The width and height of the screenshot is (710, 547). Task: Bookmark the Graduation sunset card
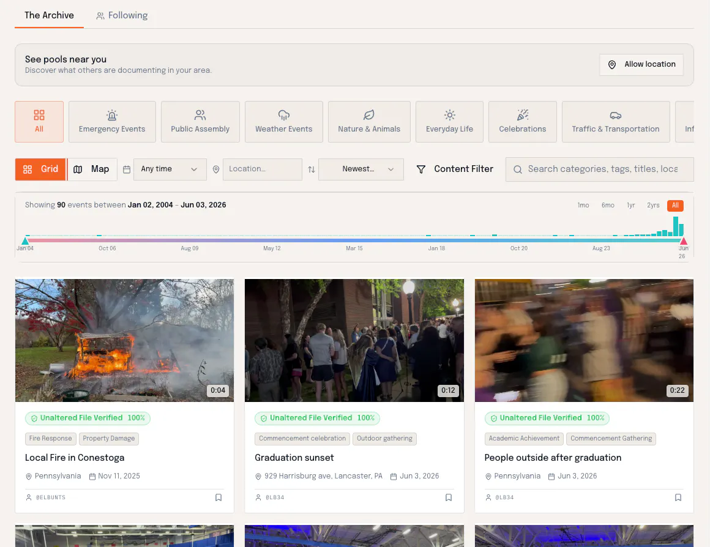point(448,497)
